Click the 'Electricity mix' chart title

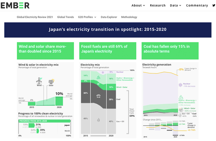(x=90, y=65)
